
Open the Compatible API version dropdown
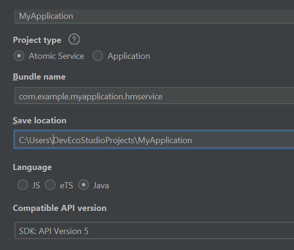click(x=154, y=231)
